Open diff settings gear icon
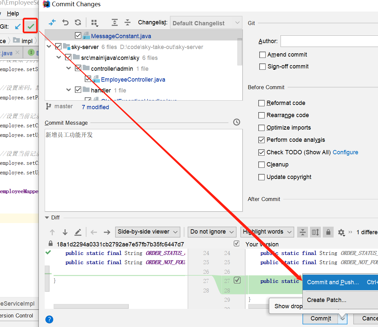 click(341, 232)
